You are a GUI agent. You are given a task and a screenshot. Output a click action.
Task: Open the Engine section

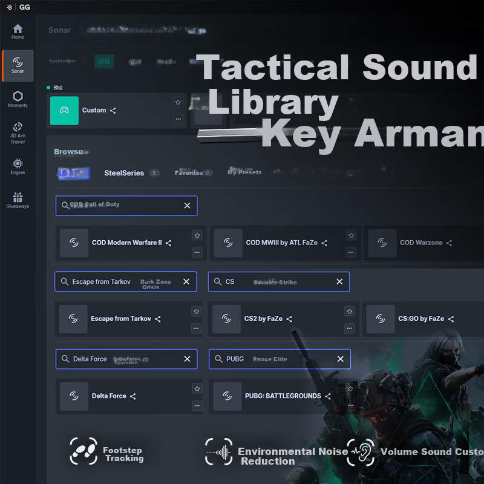[18, 166]
